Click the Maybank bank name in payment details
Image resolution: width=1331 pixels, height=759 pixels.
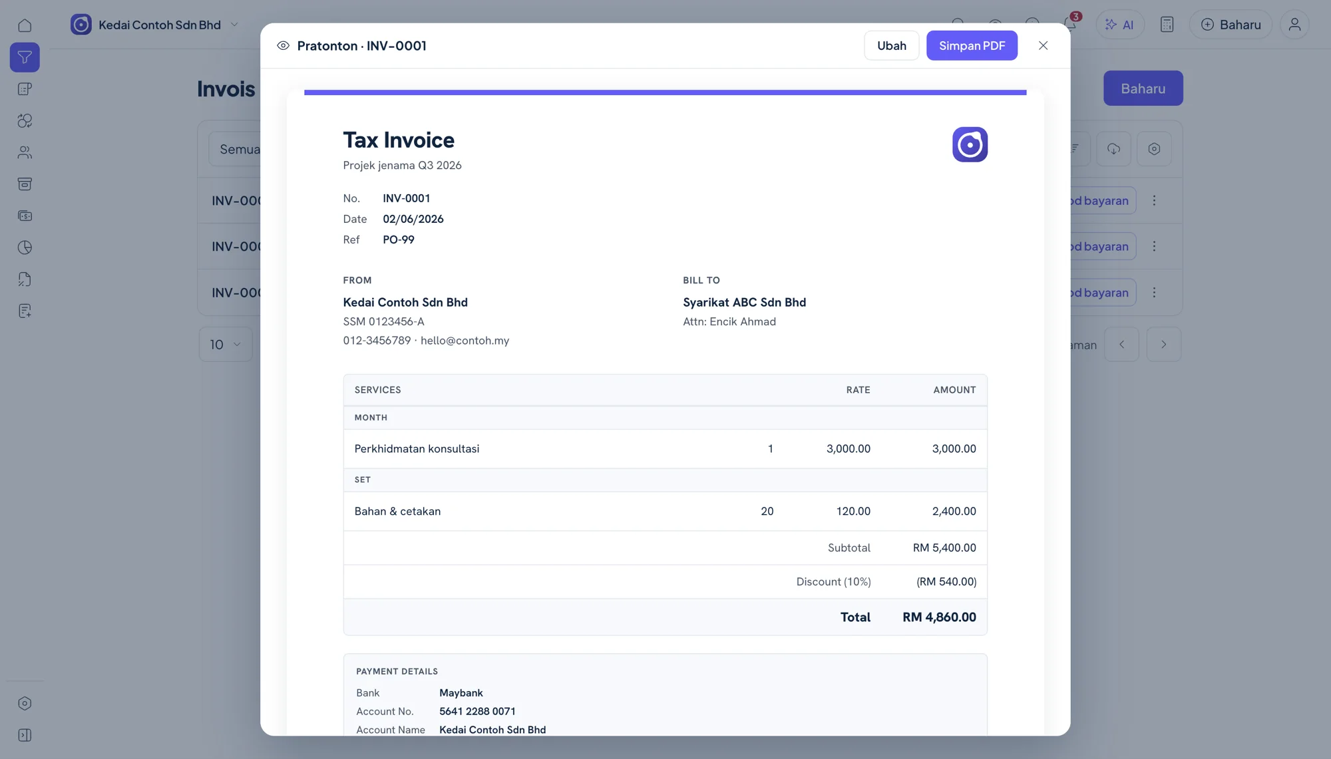tap(461, 693)
